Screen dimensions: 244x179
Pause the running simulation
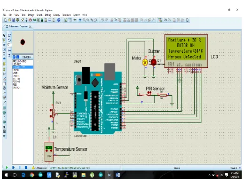coord(20,168)
